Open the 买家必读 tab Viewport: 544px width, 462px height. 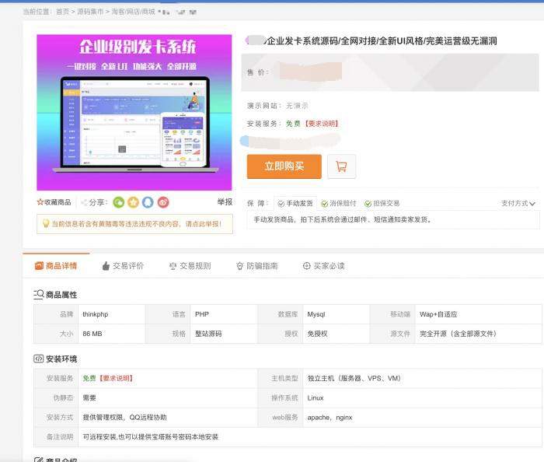[324, 266]
